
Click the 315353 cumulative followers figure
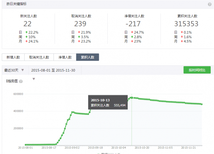[x=187, y=24]
